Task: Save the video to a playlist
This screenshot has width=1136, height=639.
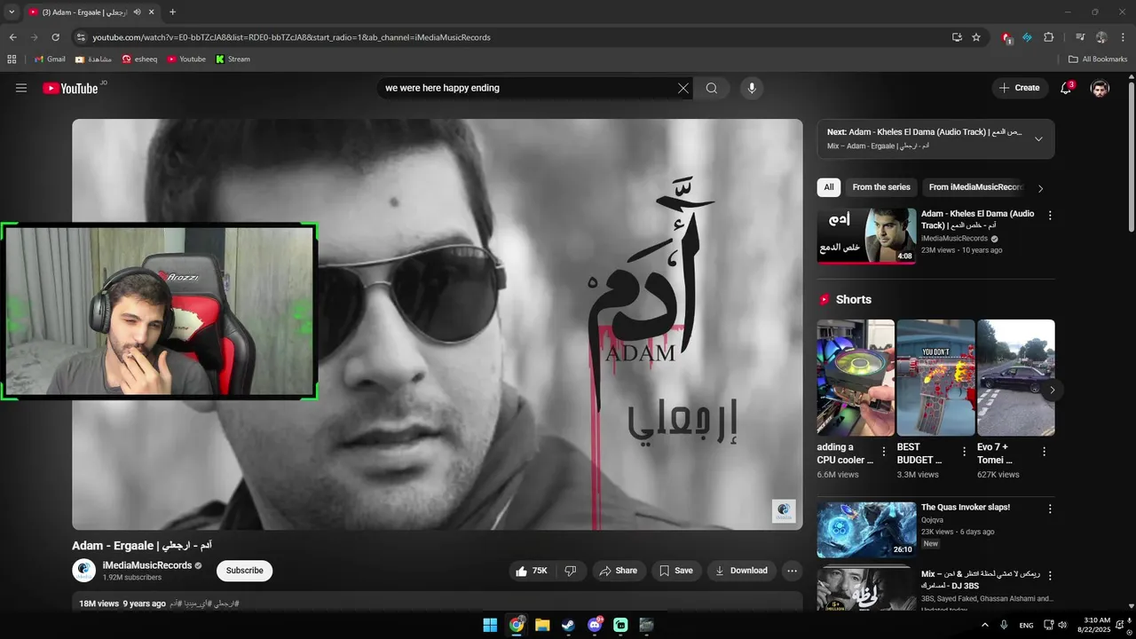Action: coord(676,571)
